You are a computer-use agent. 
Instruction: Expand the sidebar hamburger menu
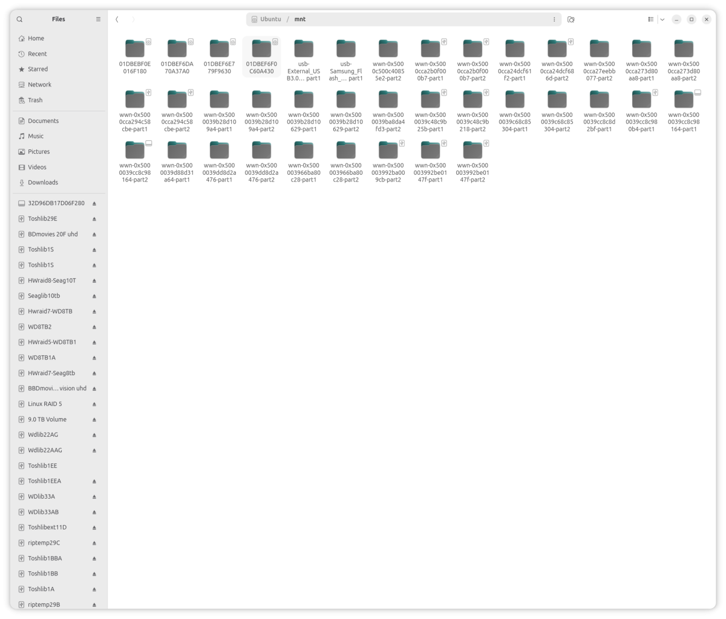(97, 19)
